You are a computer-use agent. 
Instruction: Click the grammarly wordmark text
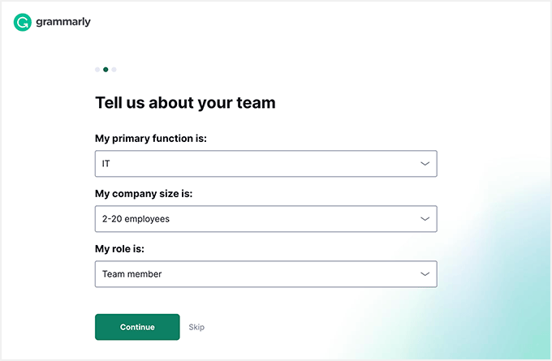(x=63, y=22)
